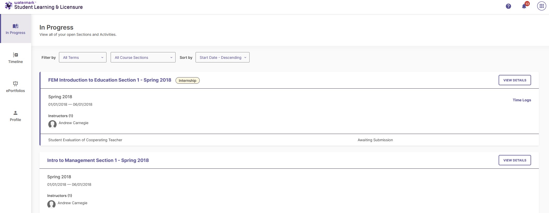Expand the All Terms filter dropdown
Screen dimensions: 549x213
tap(83, 57)
